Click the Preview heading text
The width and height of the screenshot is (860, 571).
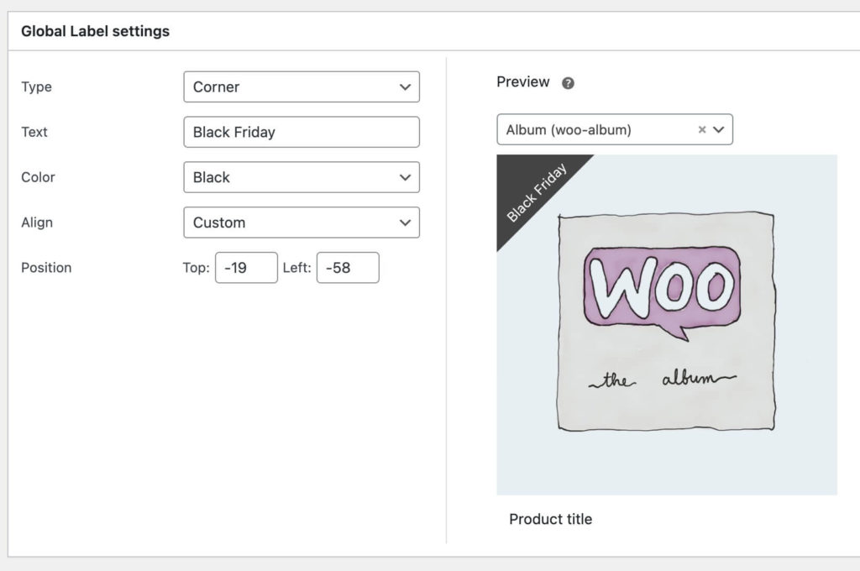point(522,81)
